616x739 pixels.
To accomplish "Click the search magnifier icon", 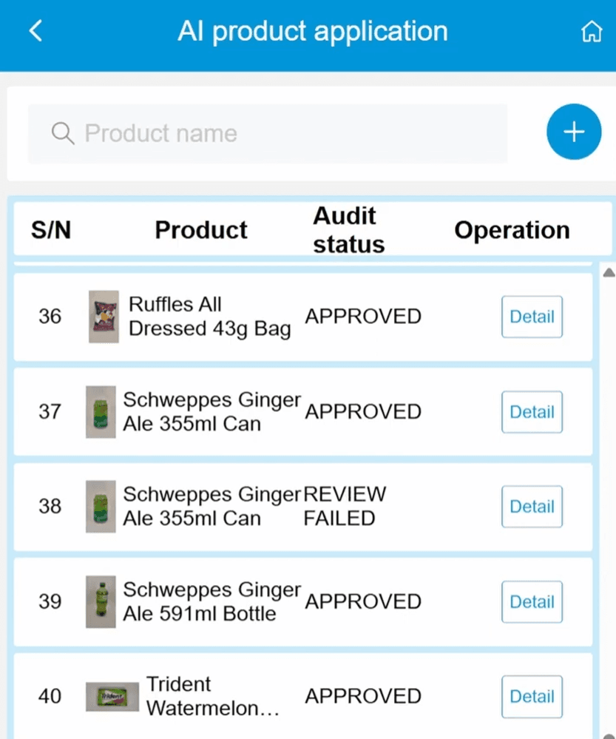I will [64, 134].
